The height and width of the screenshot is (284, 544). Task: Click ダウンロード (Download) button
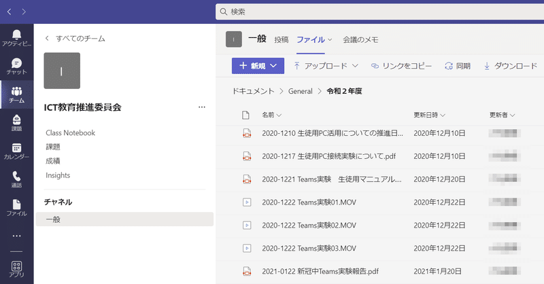(511, 65)
